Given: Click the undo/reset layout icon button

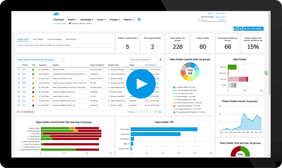Looking at the screenshot, I should (x=240, y=29).
